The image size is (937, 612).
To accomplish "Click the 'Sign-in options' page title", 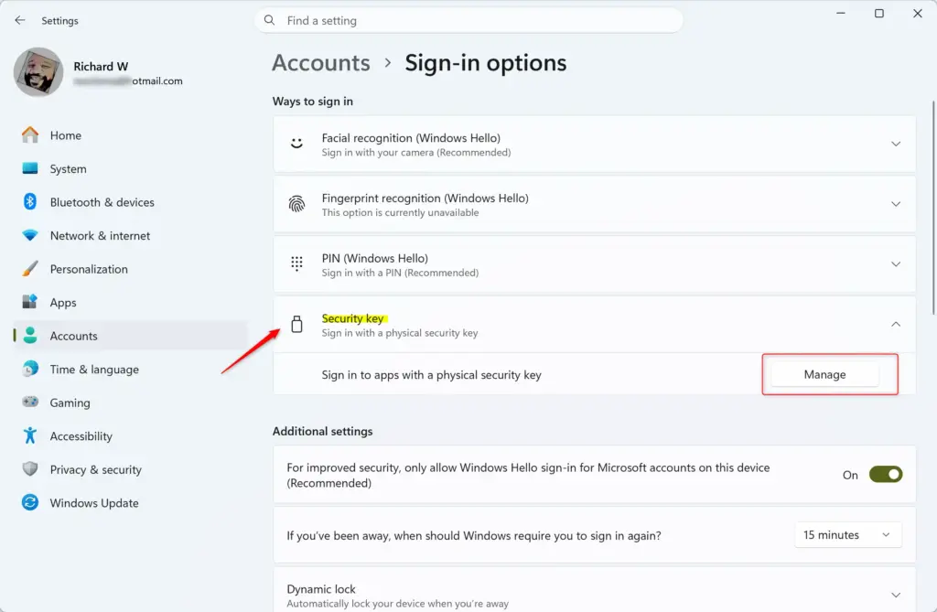I will (x=486, y=63).
